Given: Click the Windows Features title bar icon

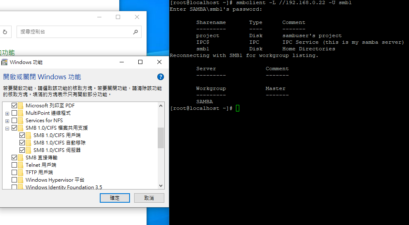Looking at the screenshot, I should (x=5, y=62).
